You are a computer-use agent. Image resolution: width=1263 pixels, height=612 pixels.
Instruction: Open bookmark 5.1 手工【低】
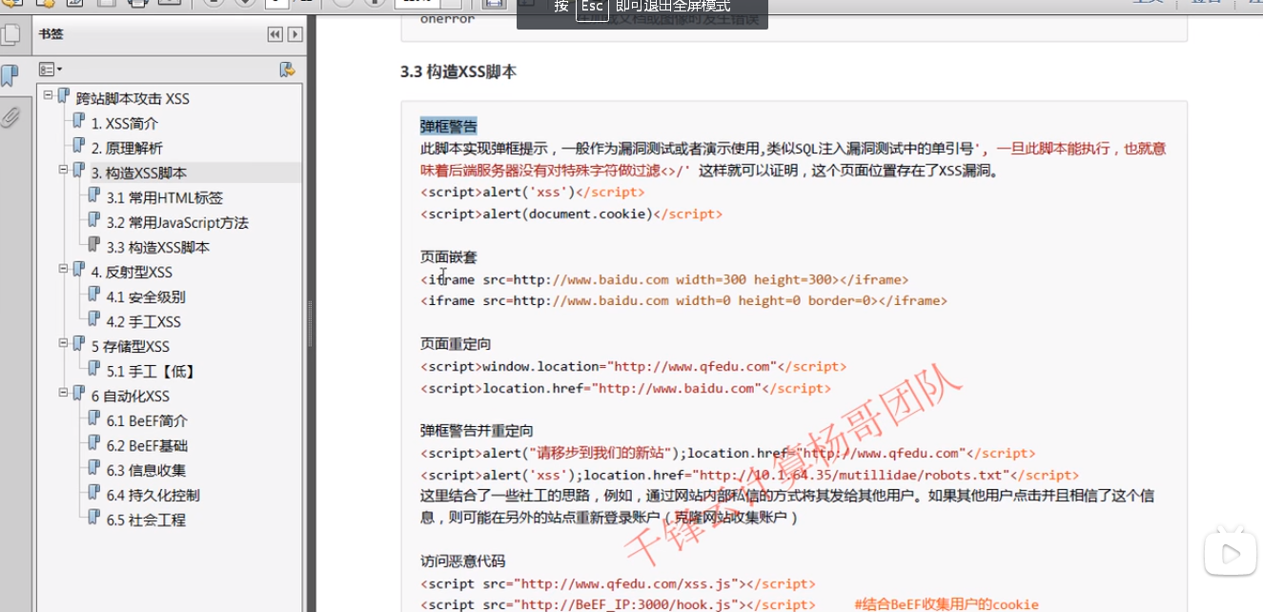151,372
